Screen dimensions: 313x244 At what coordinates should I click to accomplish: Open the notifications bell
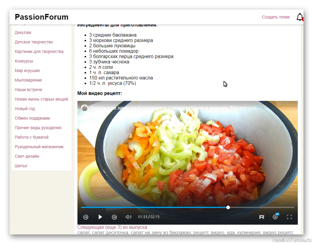[300, 17]
